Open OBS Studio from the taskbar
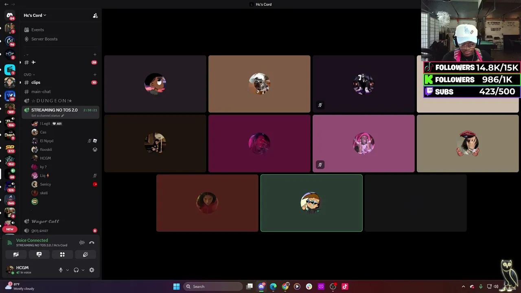 333,286
